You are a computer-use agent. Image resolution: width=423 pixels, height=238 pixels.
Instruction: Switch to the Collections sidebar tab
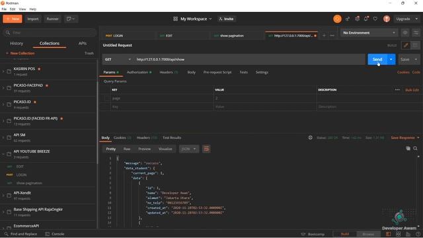click(50, 43)
